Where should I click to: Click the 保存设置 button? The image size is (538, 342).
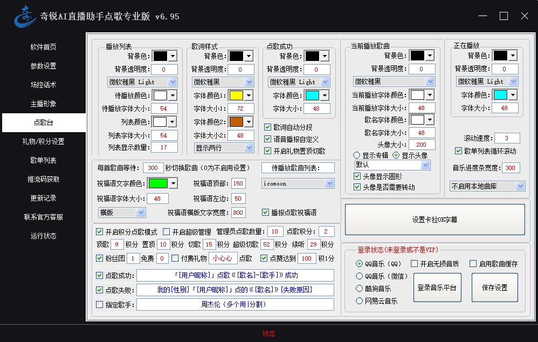[x=494, y=288]
